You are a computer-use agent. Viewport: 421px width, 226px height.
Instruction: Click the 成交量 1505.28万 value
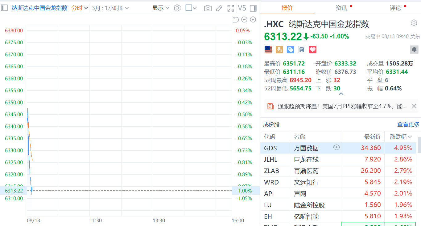click(x=399, y=64)
